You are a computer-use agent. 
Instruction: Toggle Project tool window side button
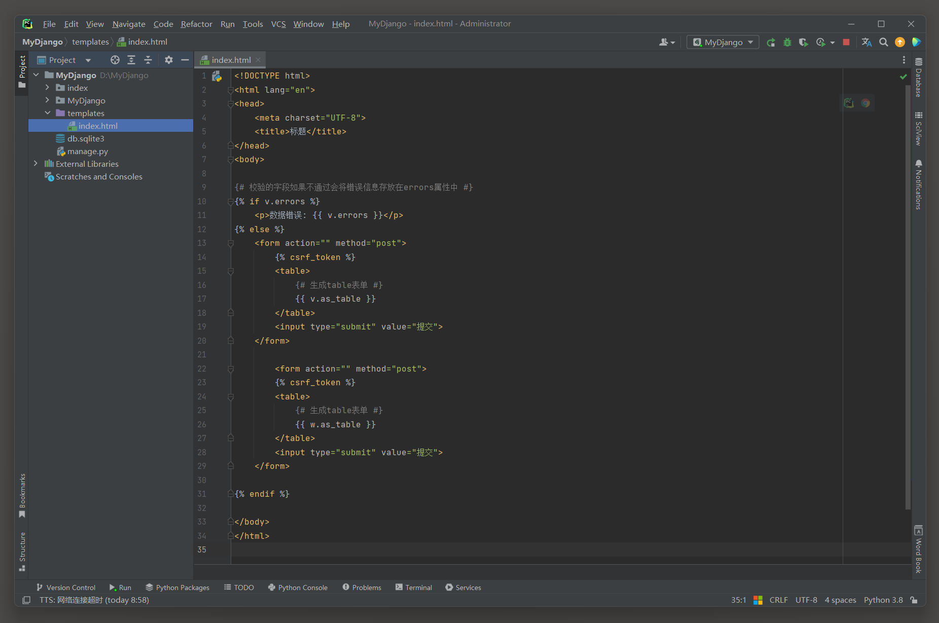tap(22, 71)
